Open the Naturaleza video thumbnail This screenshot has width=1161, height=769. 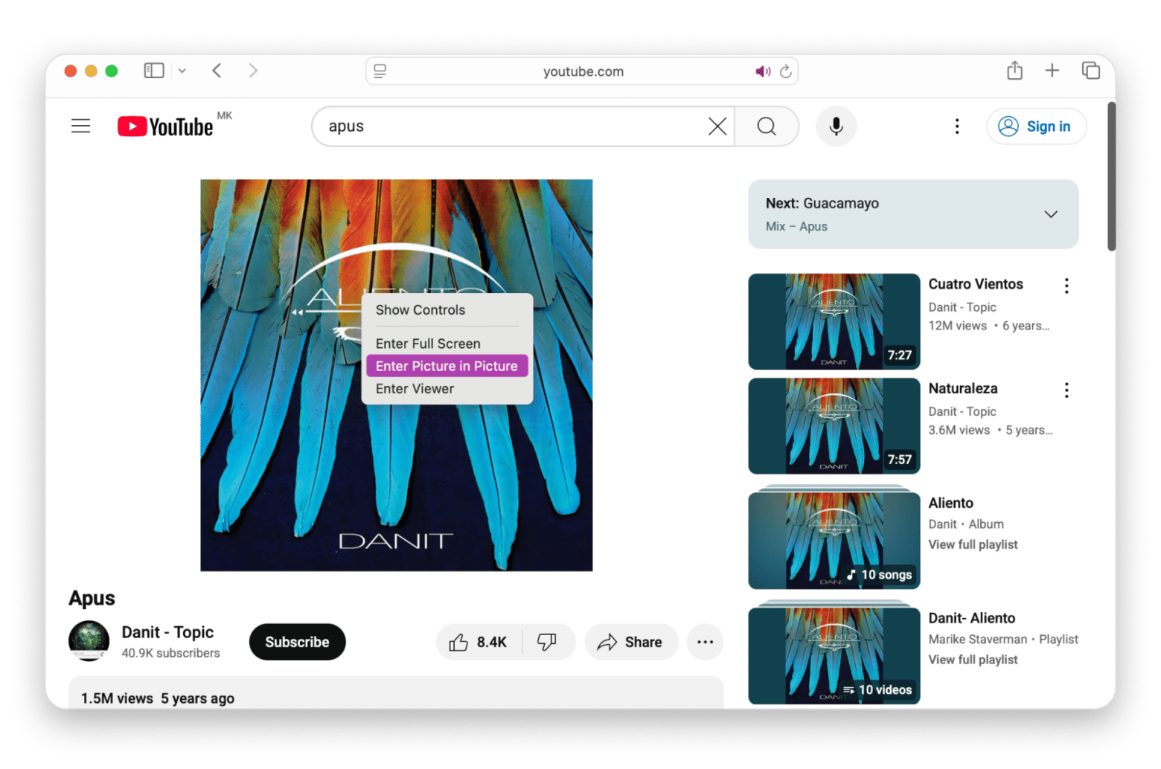[x=834, y=425]
